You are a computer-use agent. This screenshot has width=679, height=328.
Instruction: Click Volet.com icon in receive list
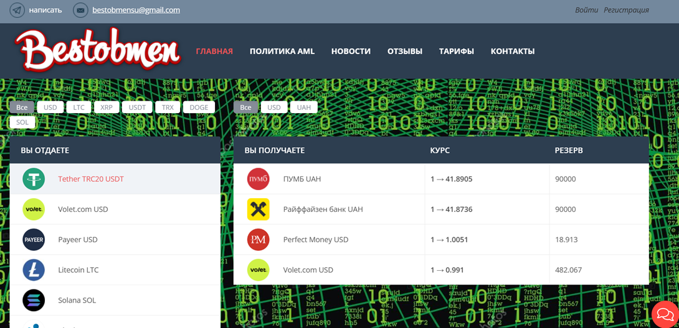pos(258,270)
